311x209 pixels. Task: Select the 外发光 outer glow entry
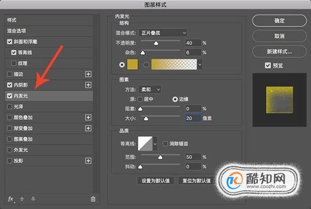[x=49, y=150]
